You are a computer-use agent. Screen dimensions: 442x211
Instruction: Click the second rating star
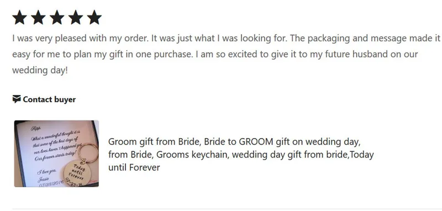pyautogui.click(x=38, y=18)
